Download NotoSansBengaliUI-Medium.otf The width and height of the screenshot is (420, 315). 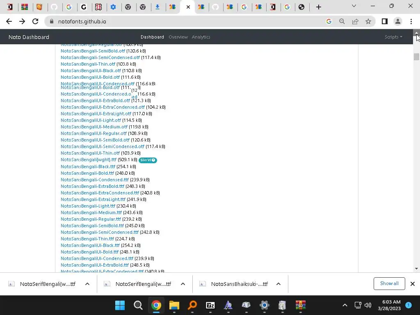pos(94,127)
